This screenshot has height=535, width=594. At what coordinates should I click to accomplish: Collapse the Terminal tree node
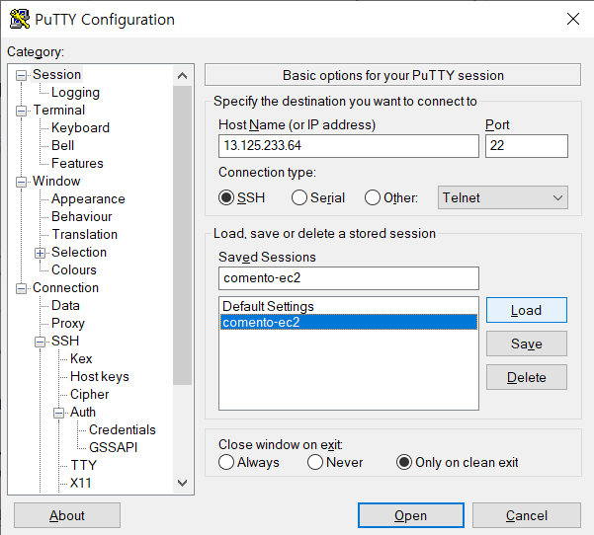point(21,111)
